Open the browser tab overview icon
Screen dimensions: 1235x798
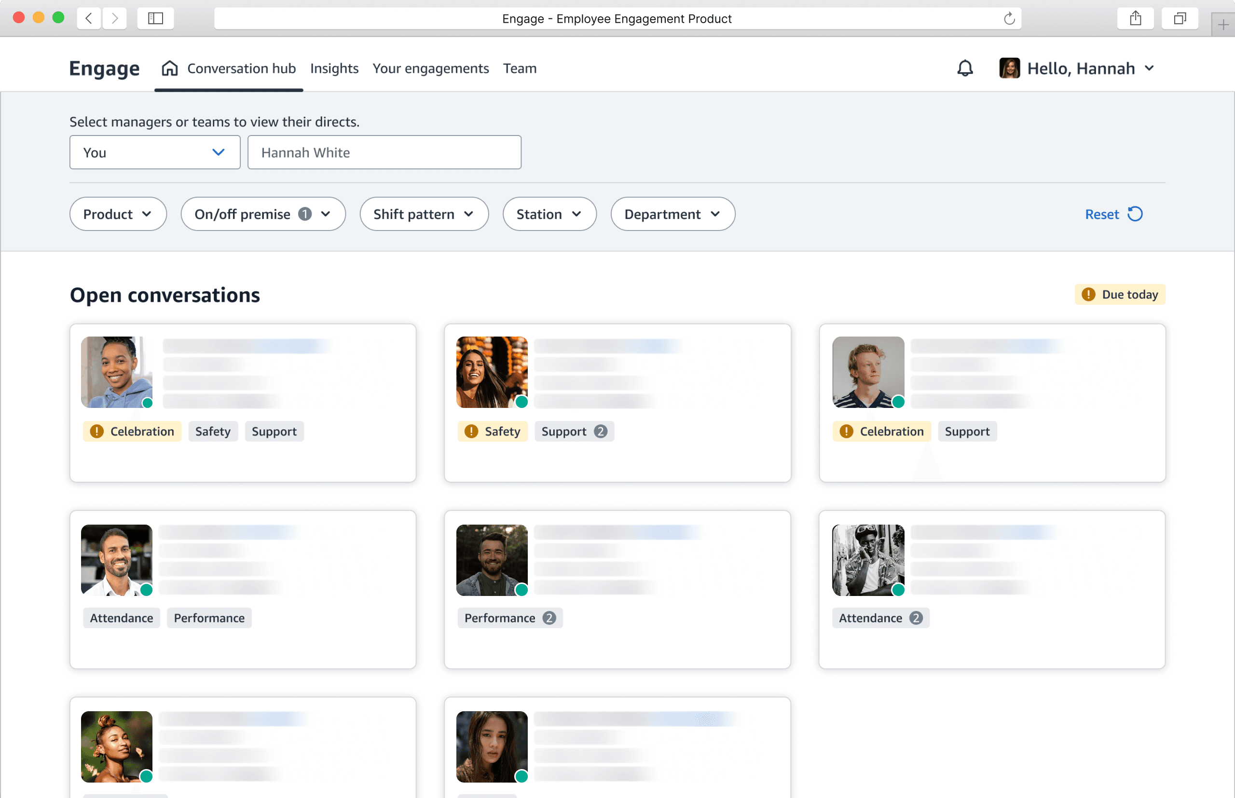click(1180, 19)
